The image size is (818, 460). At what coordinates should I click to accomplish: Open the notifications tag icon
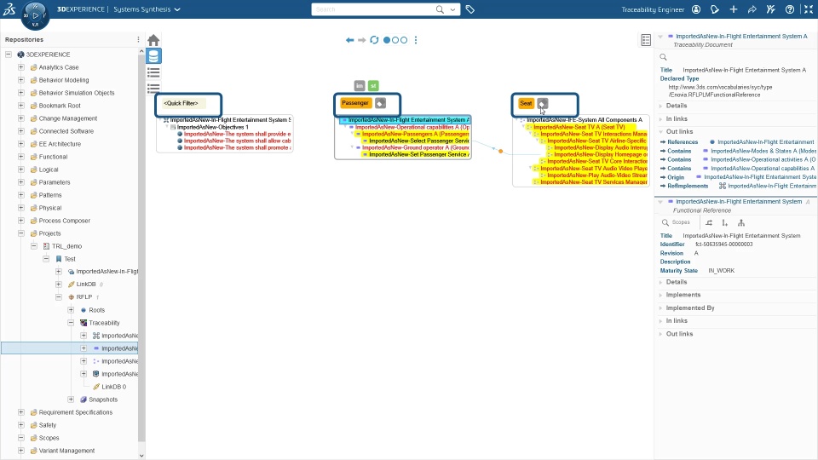[x=715, y=9]
